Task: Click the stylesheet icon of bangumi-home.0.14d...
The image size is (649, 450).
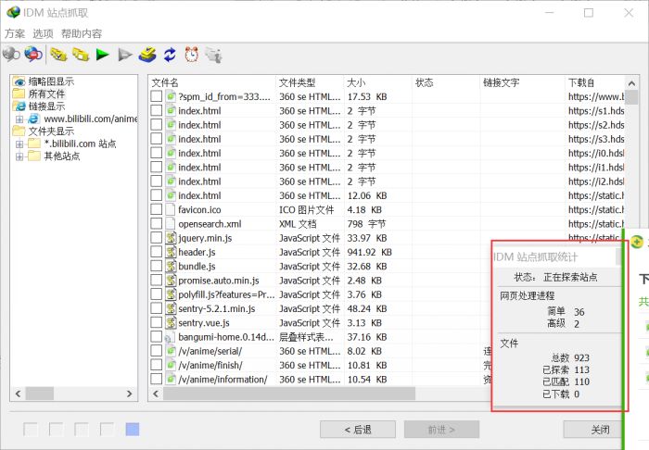Action: (169, 338)
